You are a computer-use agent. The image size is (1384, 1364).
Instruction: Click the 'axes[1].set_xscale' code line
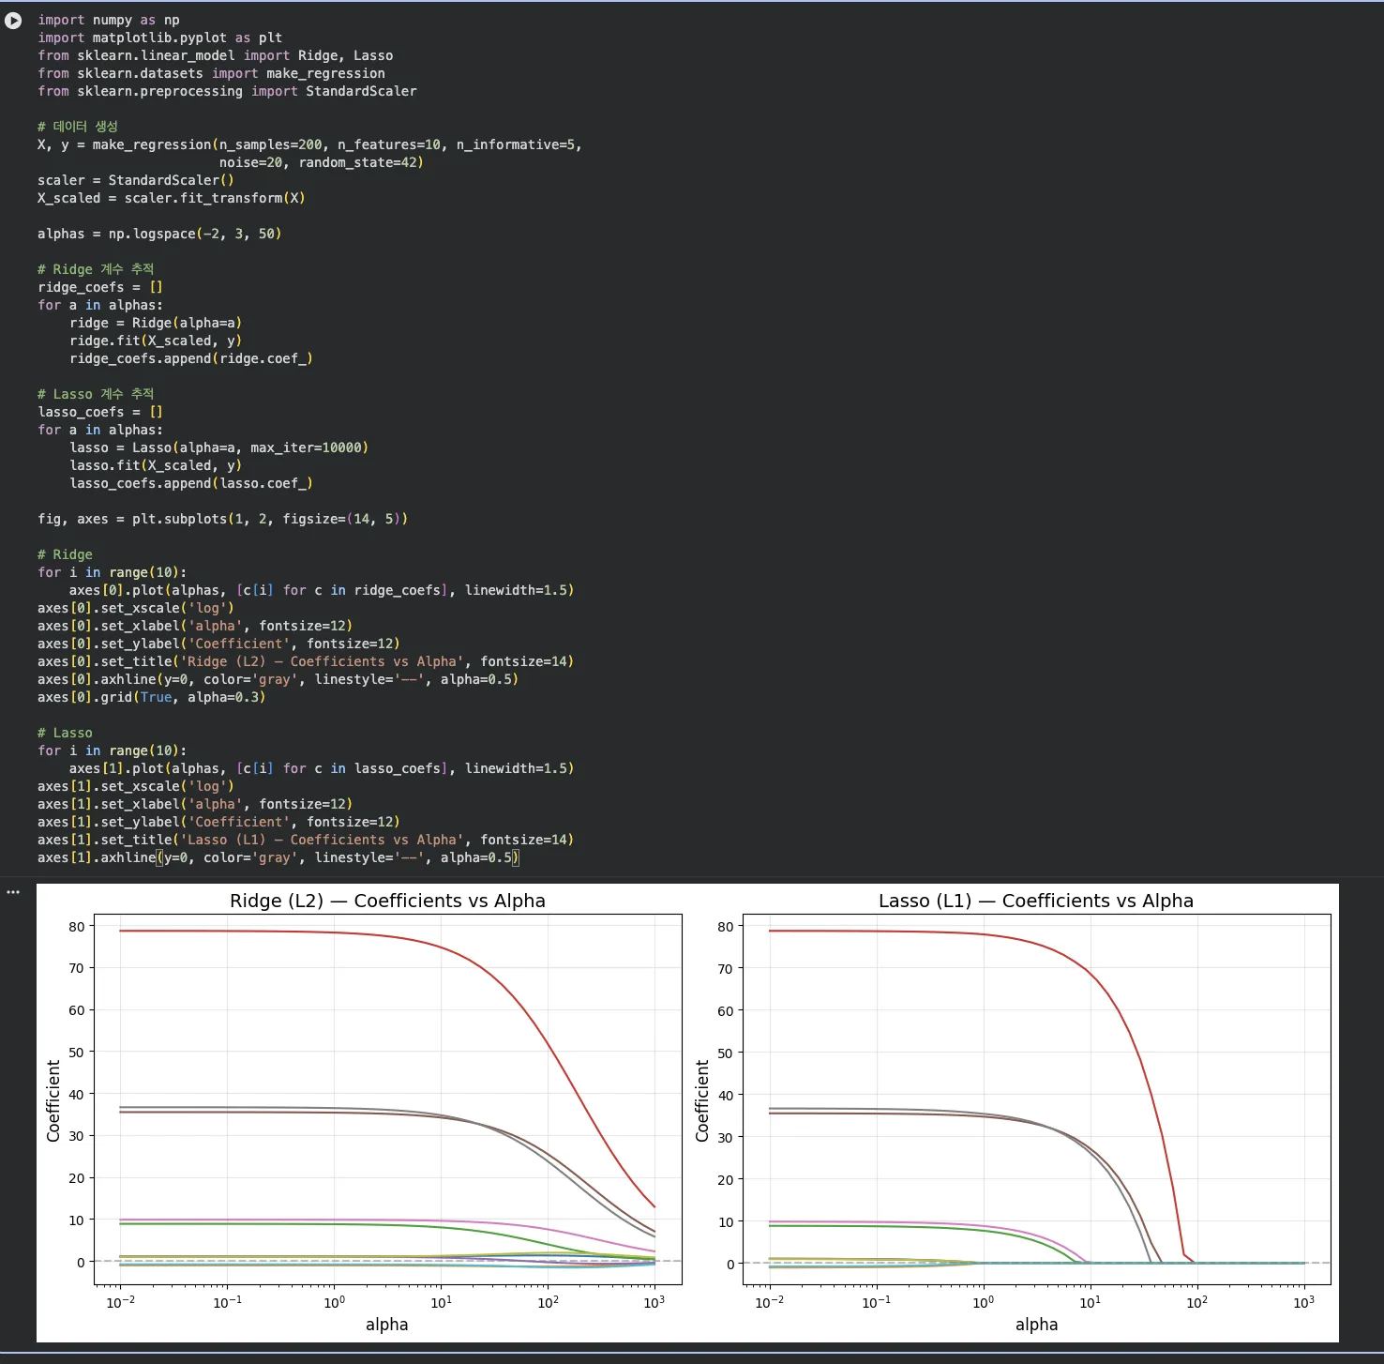(x=136, y=786)
